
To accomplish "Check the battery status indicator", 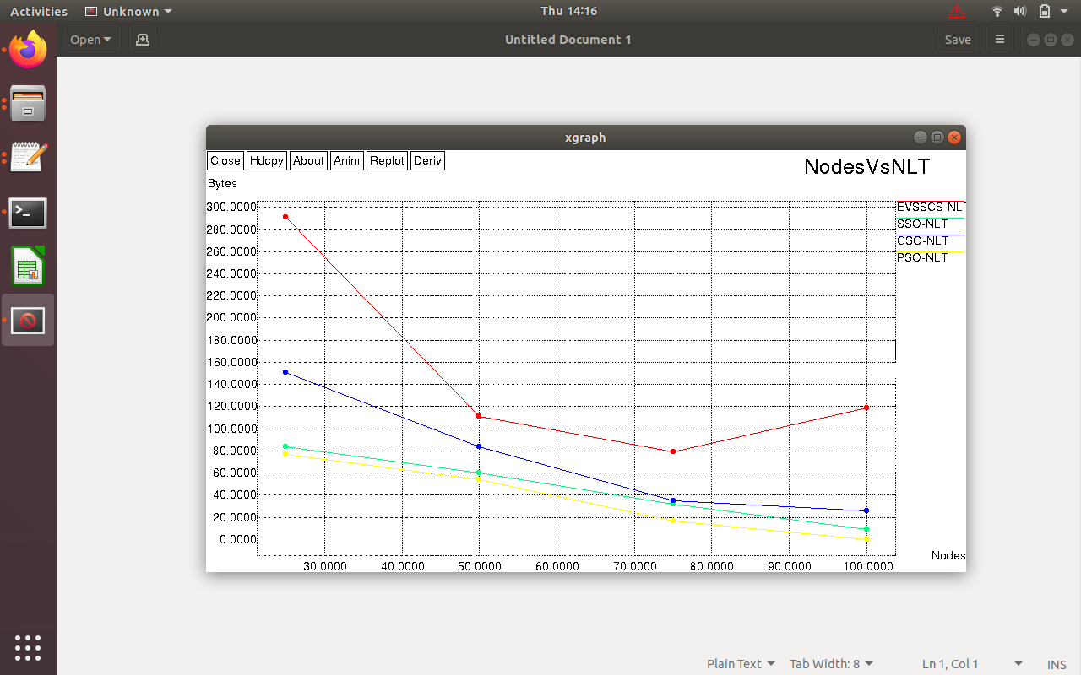I will (x=1045, y=11).
